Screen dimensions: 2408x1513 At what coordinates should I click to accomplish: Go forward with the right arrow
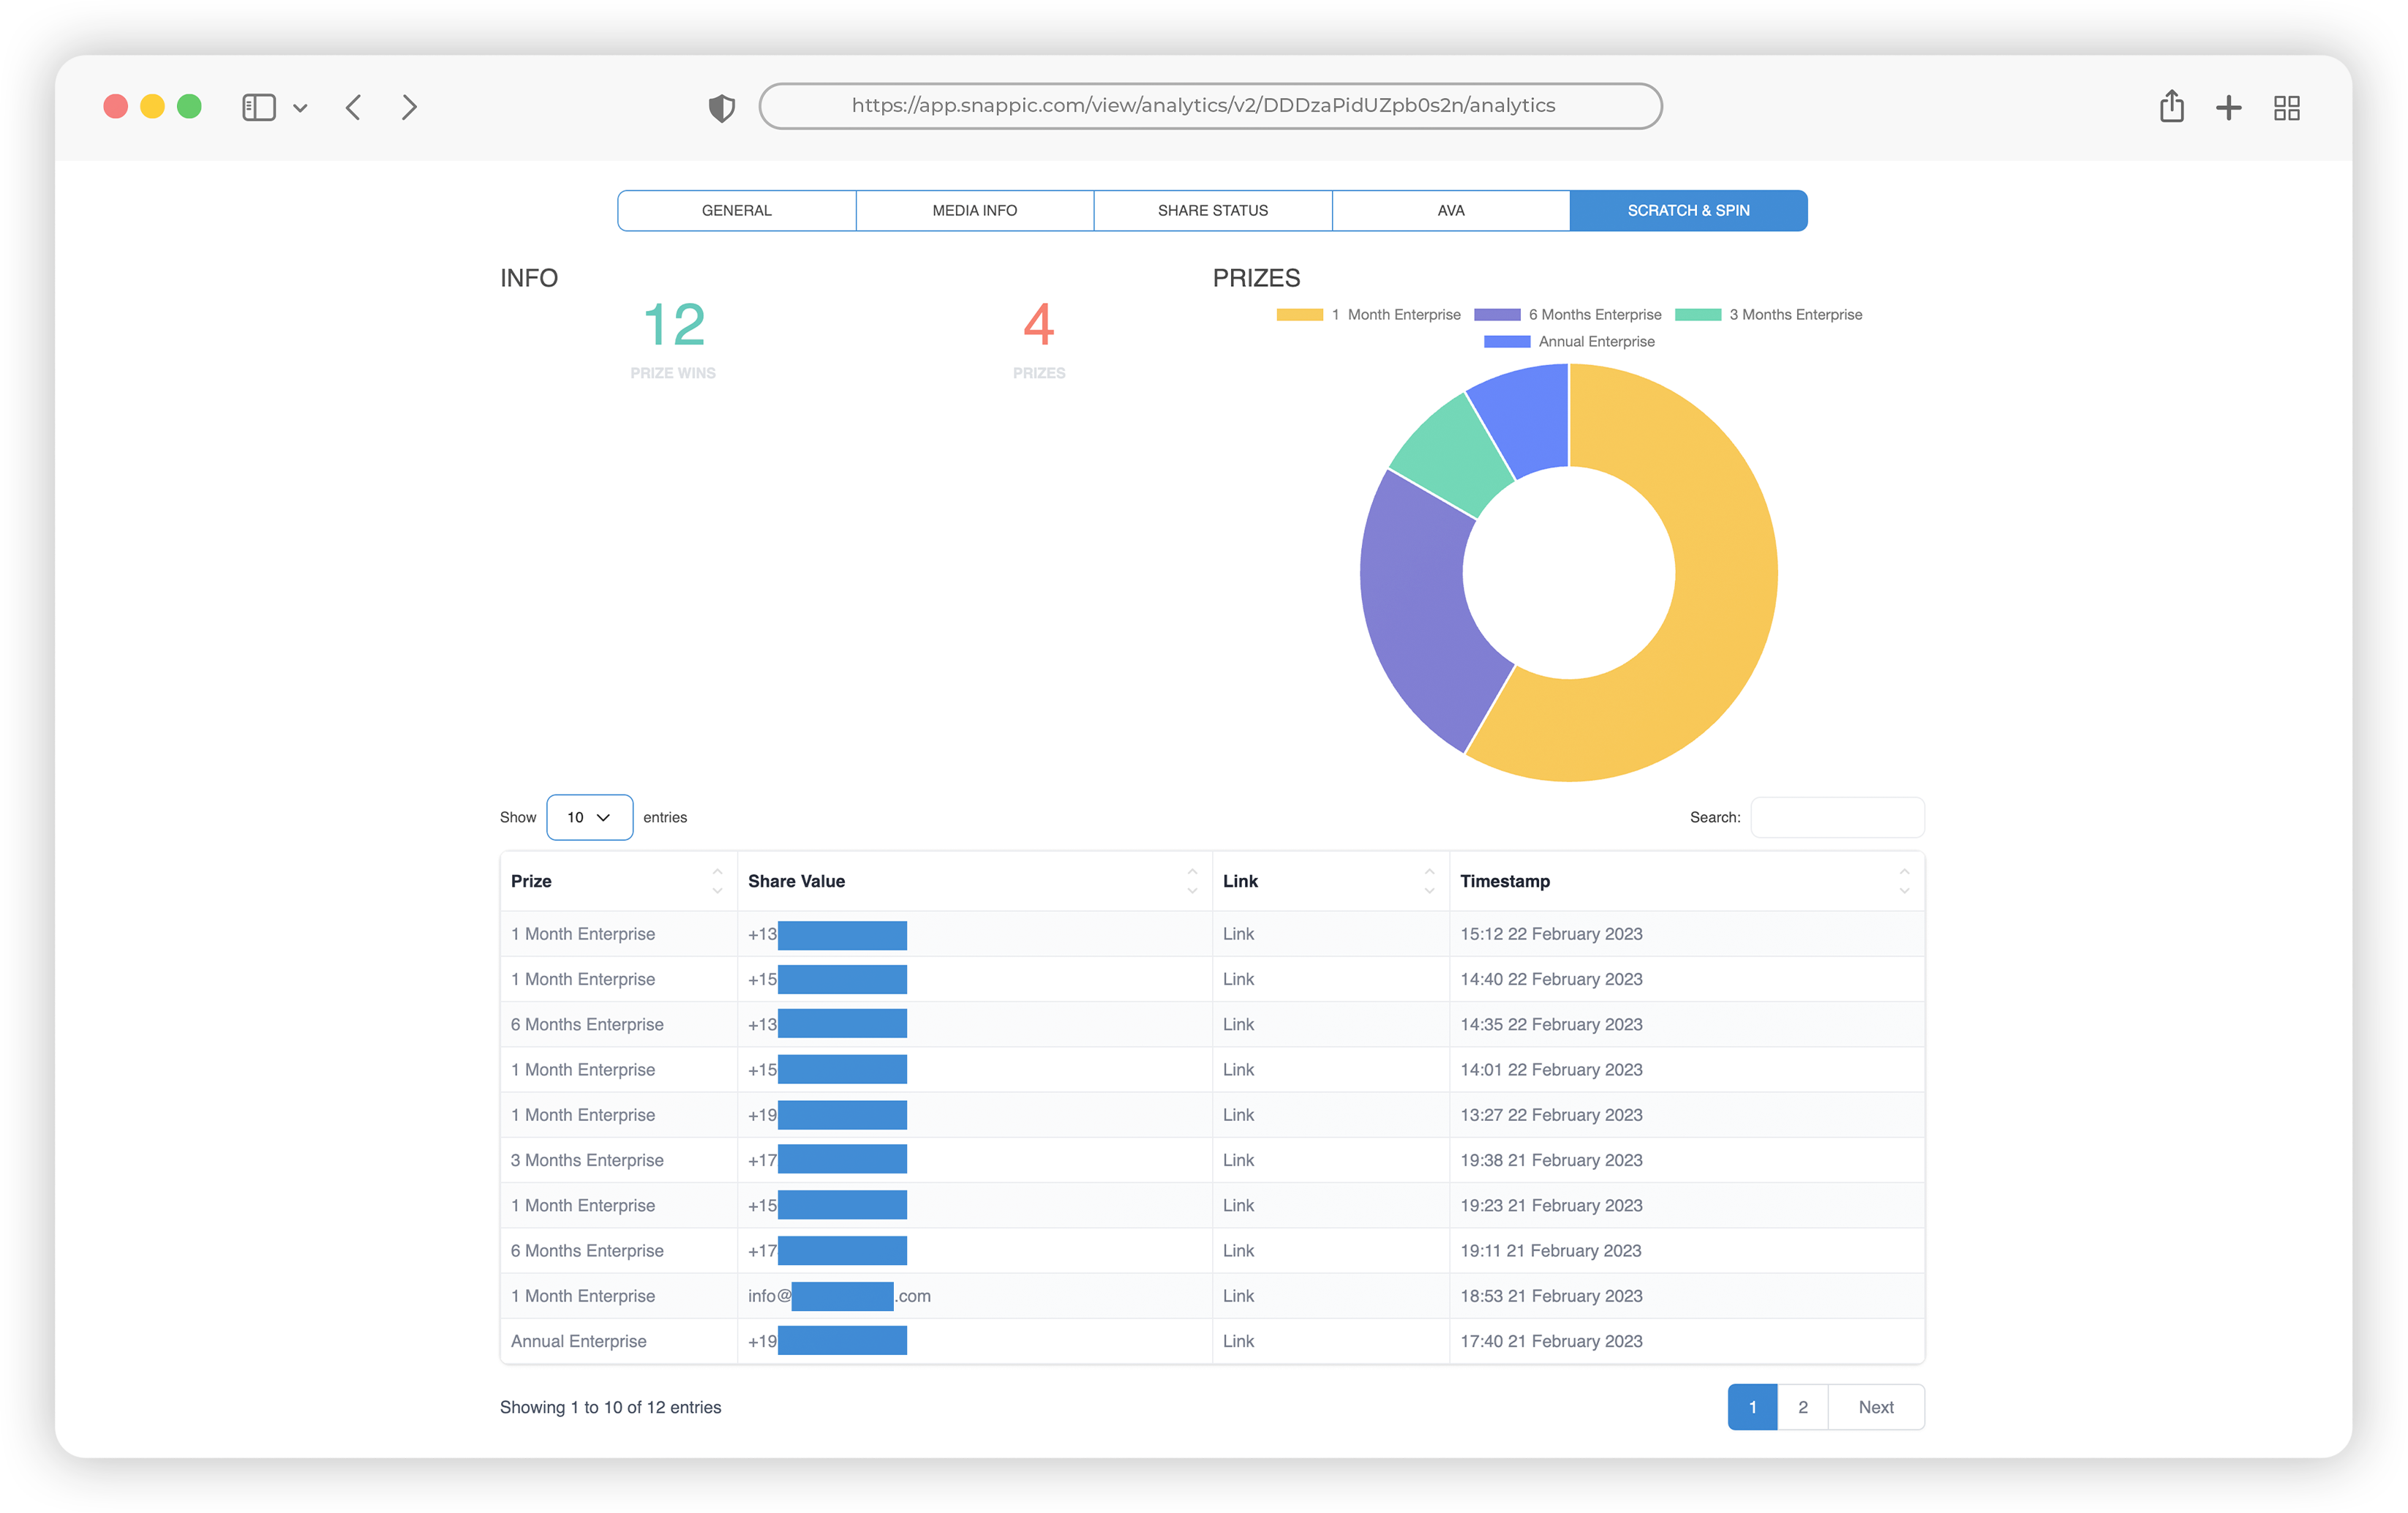click(409, 107)
